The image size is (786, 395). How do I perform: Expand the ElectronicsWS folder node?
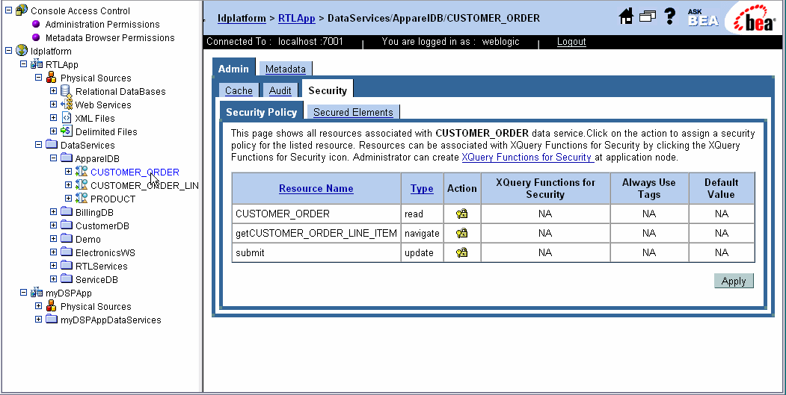pyautogui.click(x=53, y=252)
